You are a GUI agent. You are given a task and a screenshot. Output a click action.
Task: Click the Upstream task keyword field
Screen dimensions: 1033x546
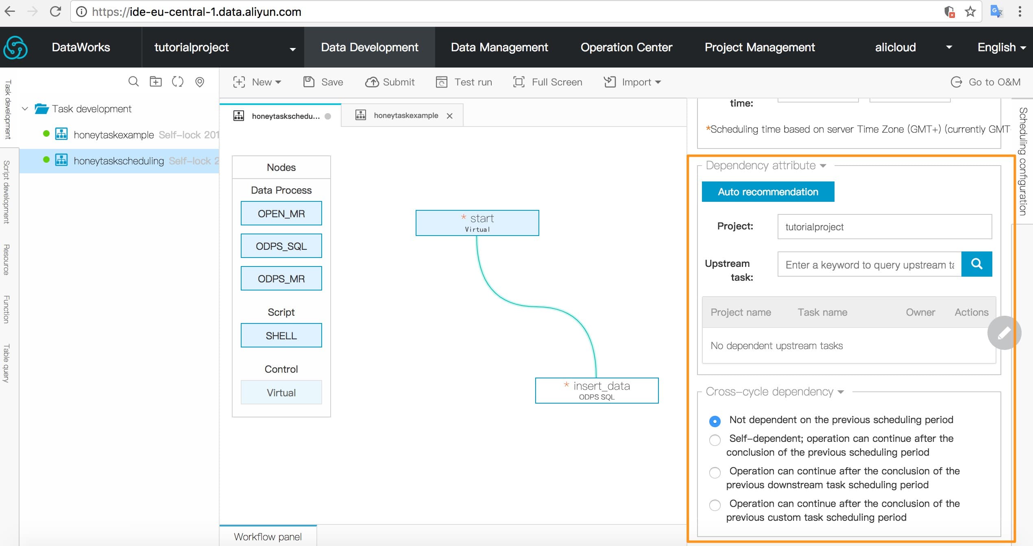[870, 264]
